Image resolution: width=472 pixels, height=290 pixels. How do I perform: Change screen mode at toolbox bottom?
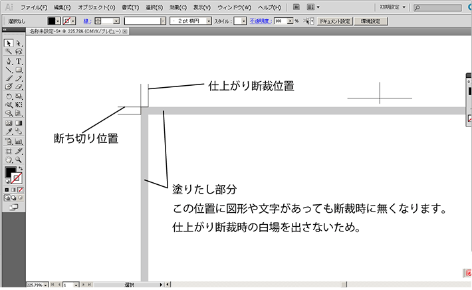[x=13, y=207]
